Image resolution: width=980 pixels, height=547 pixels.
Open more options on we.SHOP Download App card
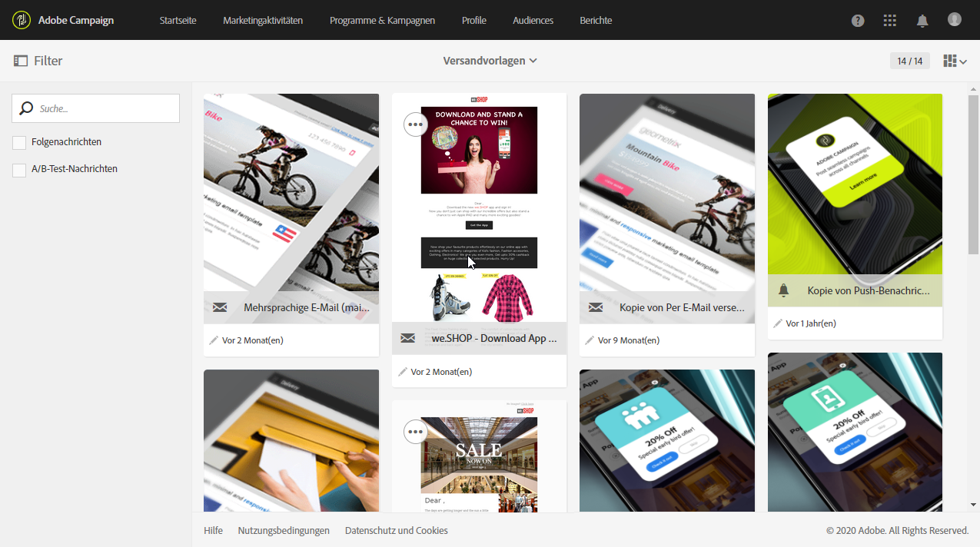coord(415,124)
